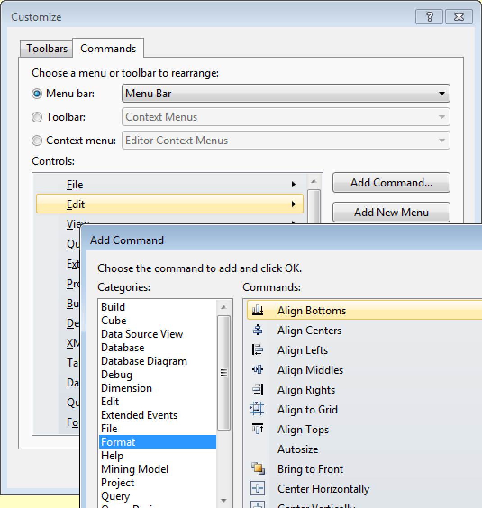
Task: Select the Context menu radio button
Action: coord(37,140)
